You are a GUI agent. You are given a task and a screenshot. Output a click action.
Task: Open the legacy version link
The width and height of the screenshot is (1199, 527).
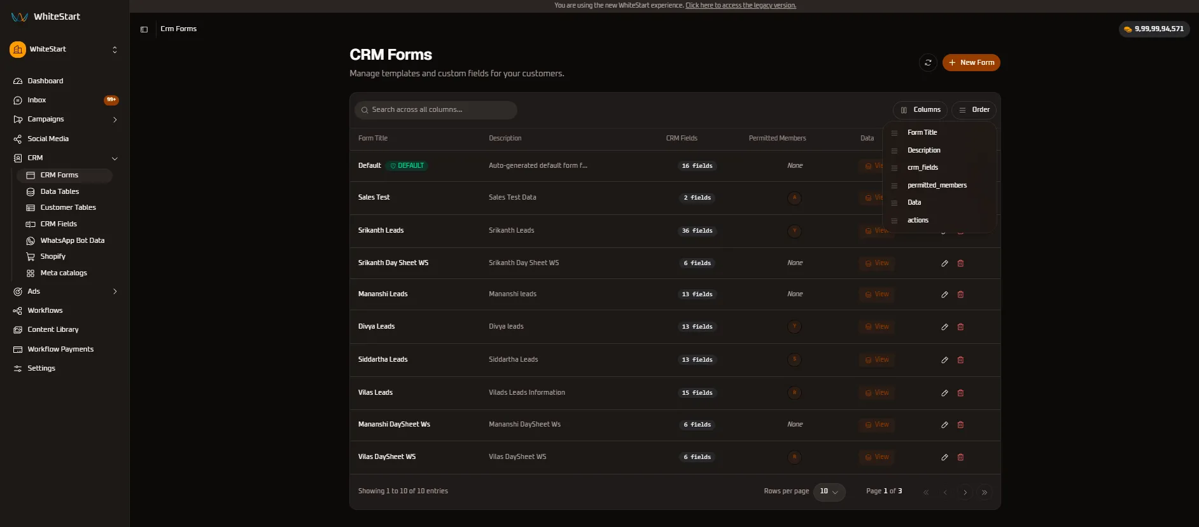(x=741, y=6)
